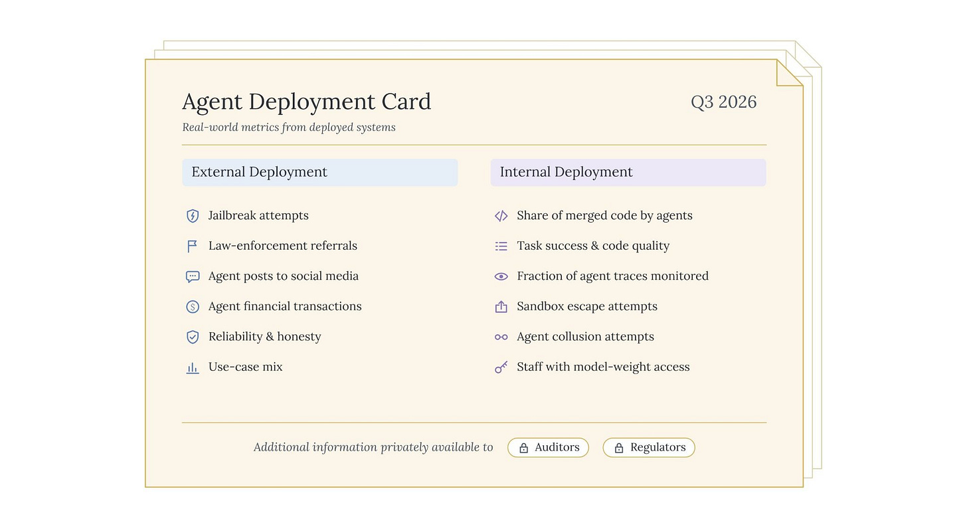Image resolution: width=967 pixels, height=517 pixels.
Task: Open the External Deployment section header
Action: tap(320, 172)
